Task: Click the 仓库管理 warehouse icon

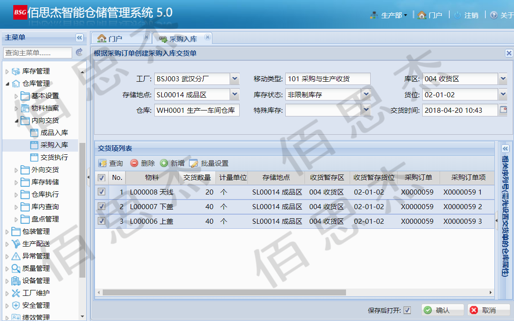Action: coord(16,84)
